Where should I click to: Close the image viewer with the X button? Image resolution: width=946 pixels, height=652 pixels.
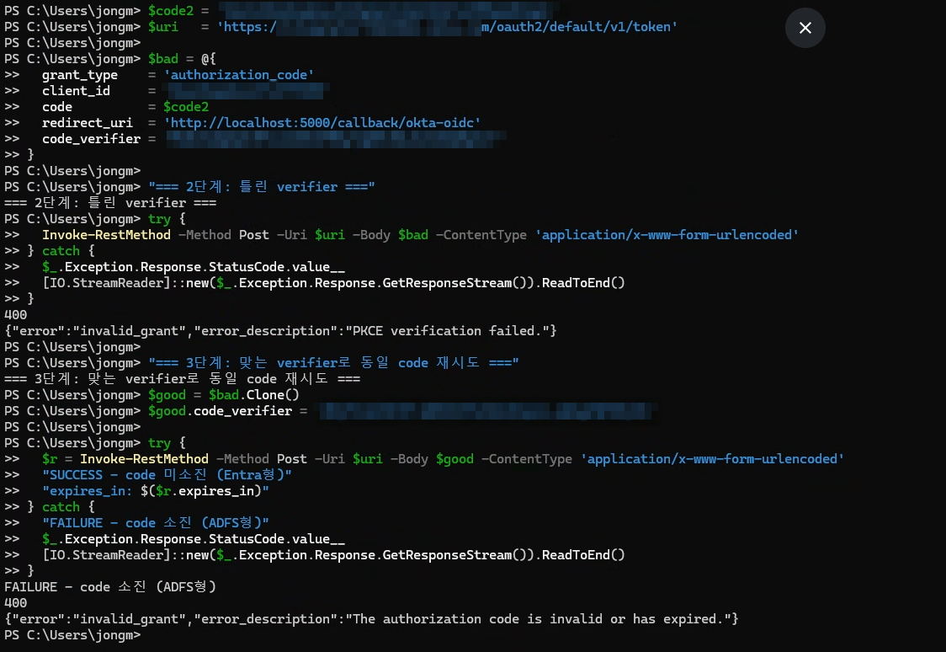pyautogui.click(x=805, y=28)
